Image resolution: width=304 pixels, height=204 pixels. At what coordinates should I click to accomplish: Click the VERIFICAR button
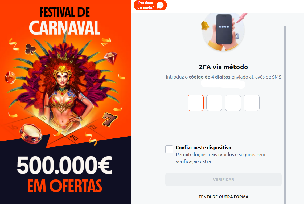click(223, 179)
